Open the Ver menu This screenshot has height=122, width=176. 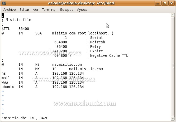(36, 10)
